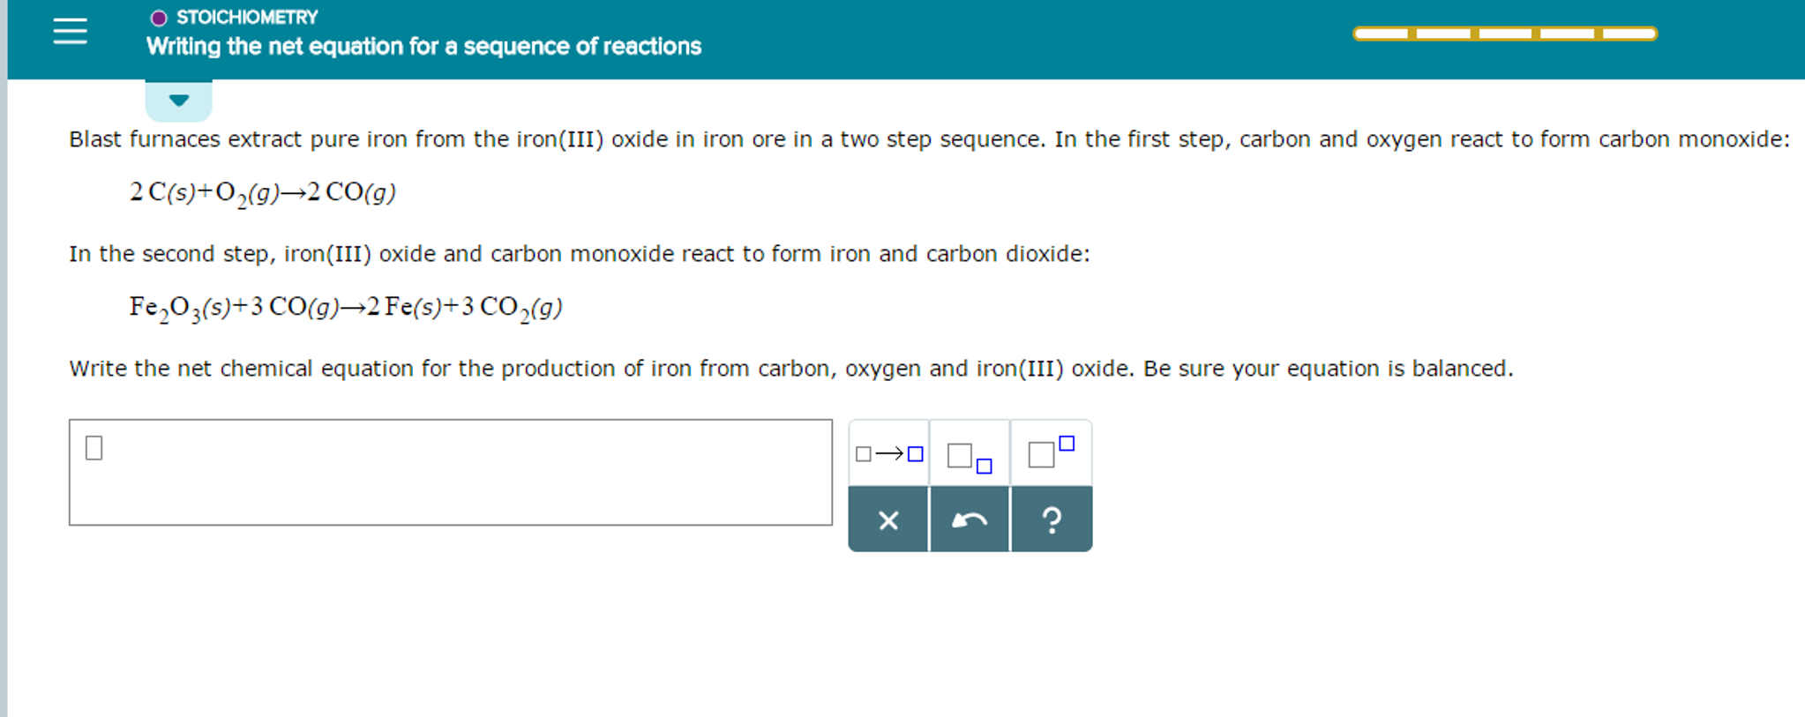Insert a reaction arrow into the equation

pos(888,452)
